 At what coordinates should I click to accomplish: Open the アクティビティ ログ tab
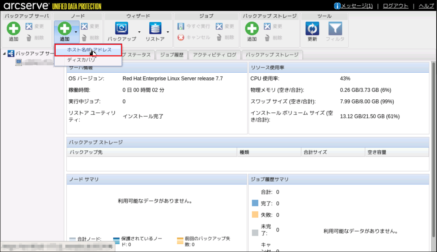(x=214, y=55)
